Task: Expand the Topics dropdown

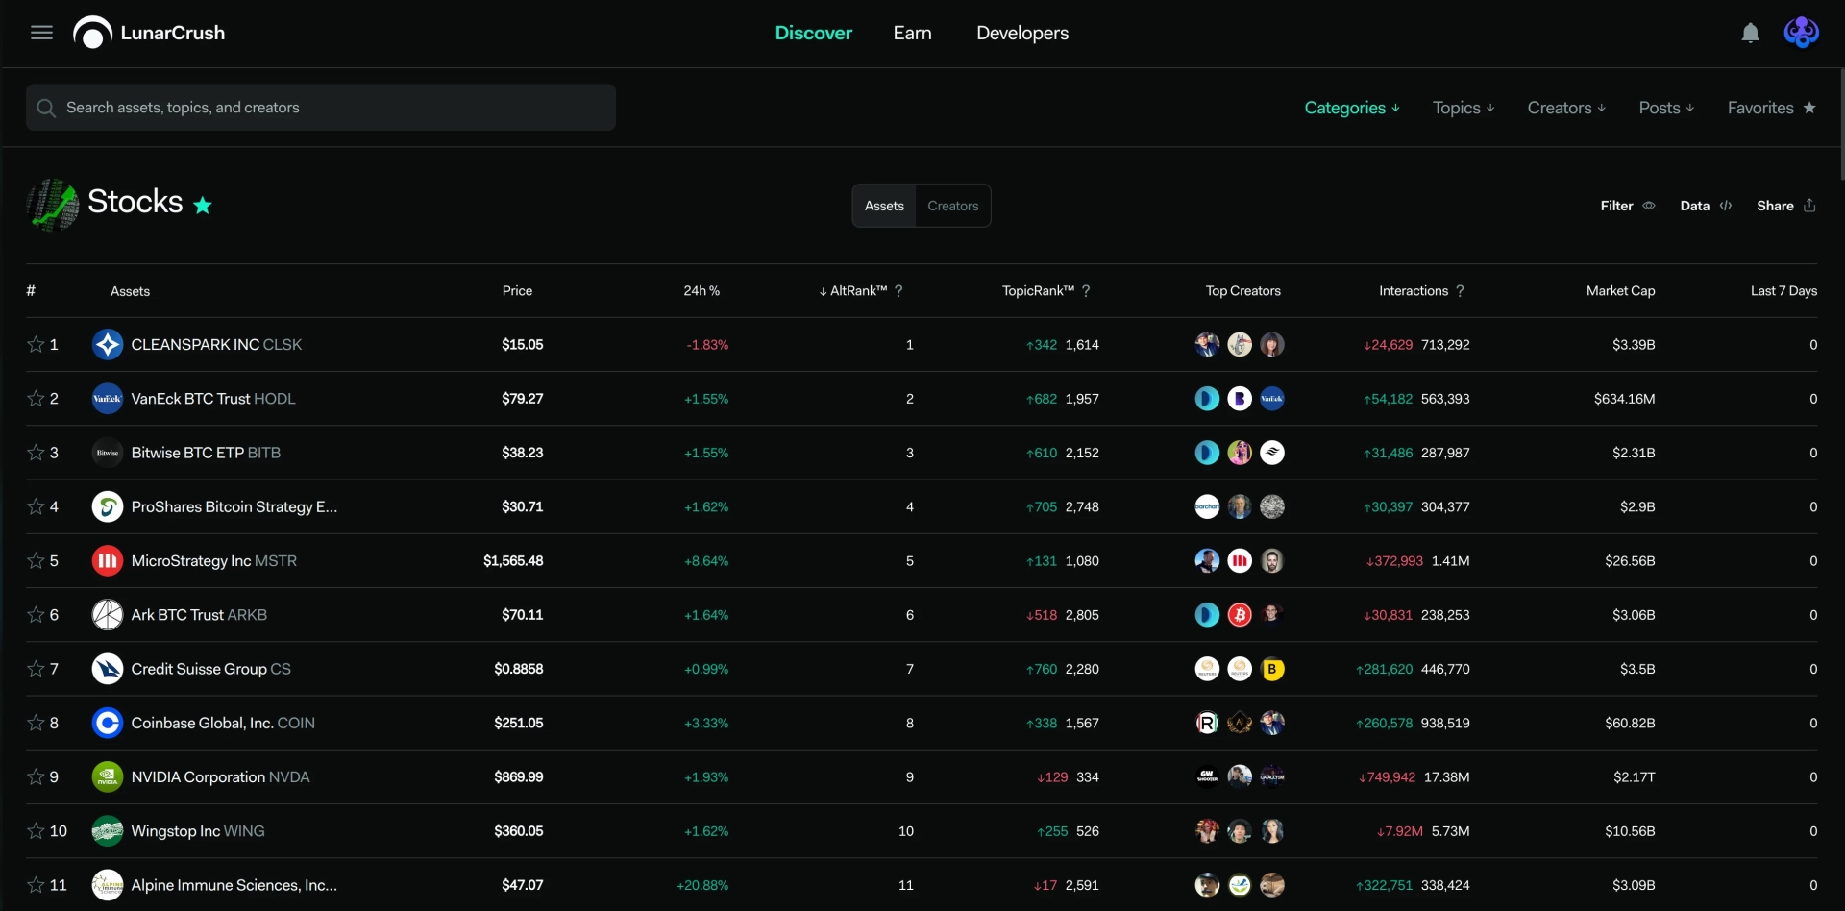Action: coord(1464,108)
